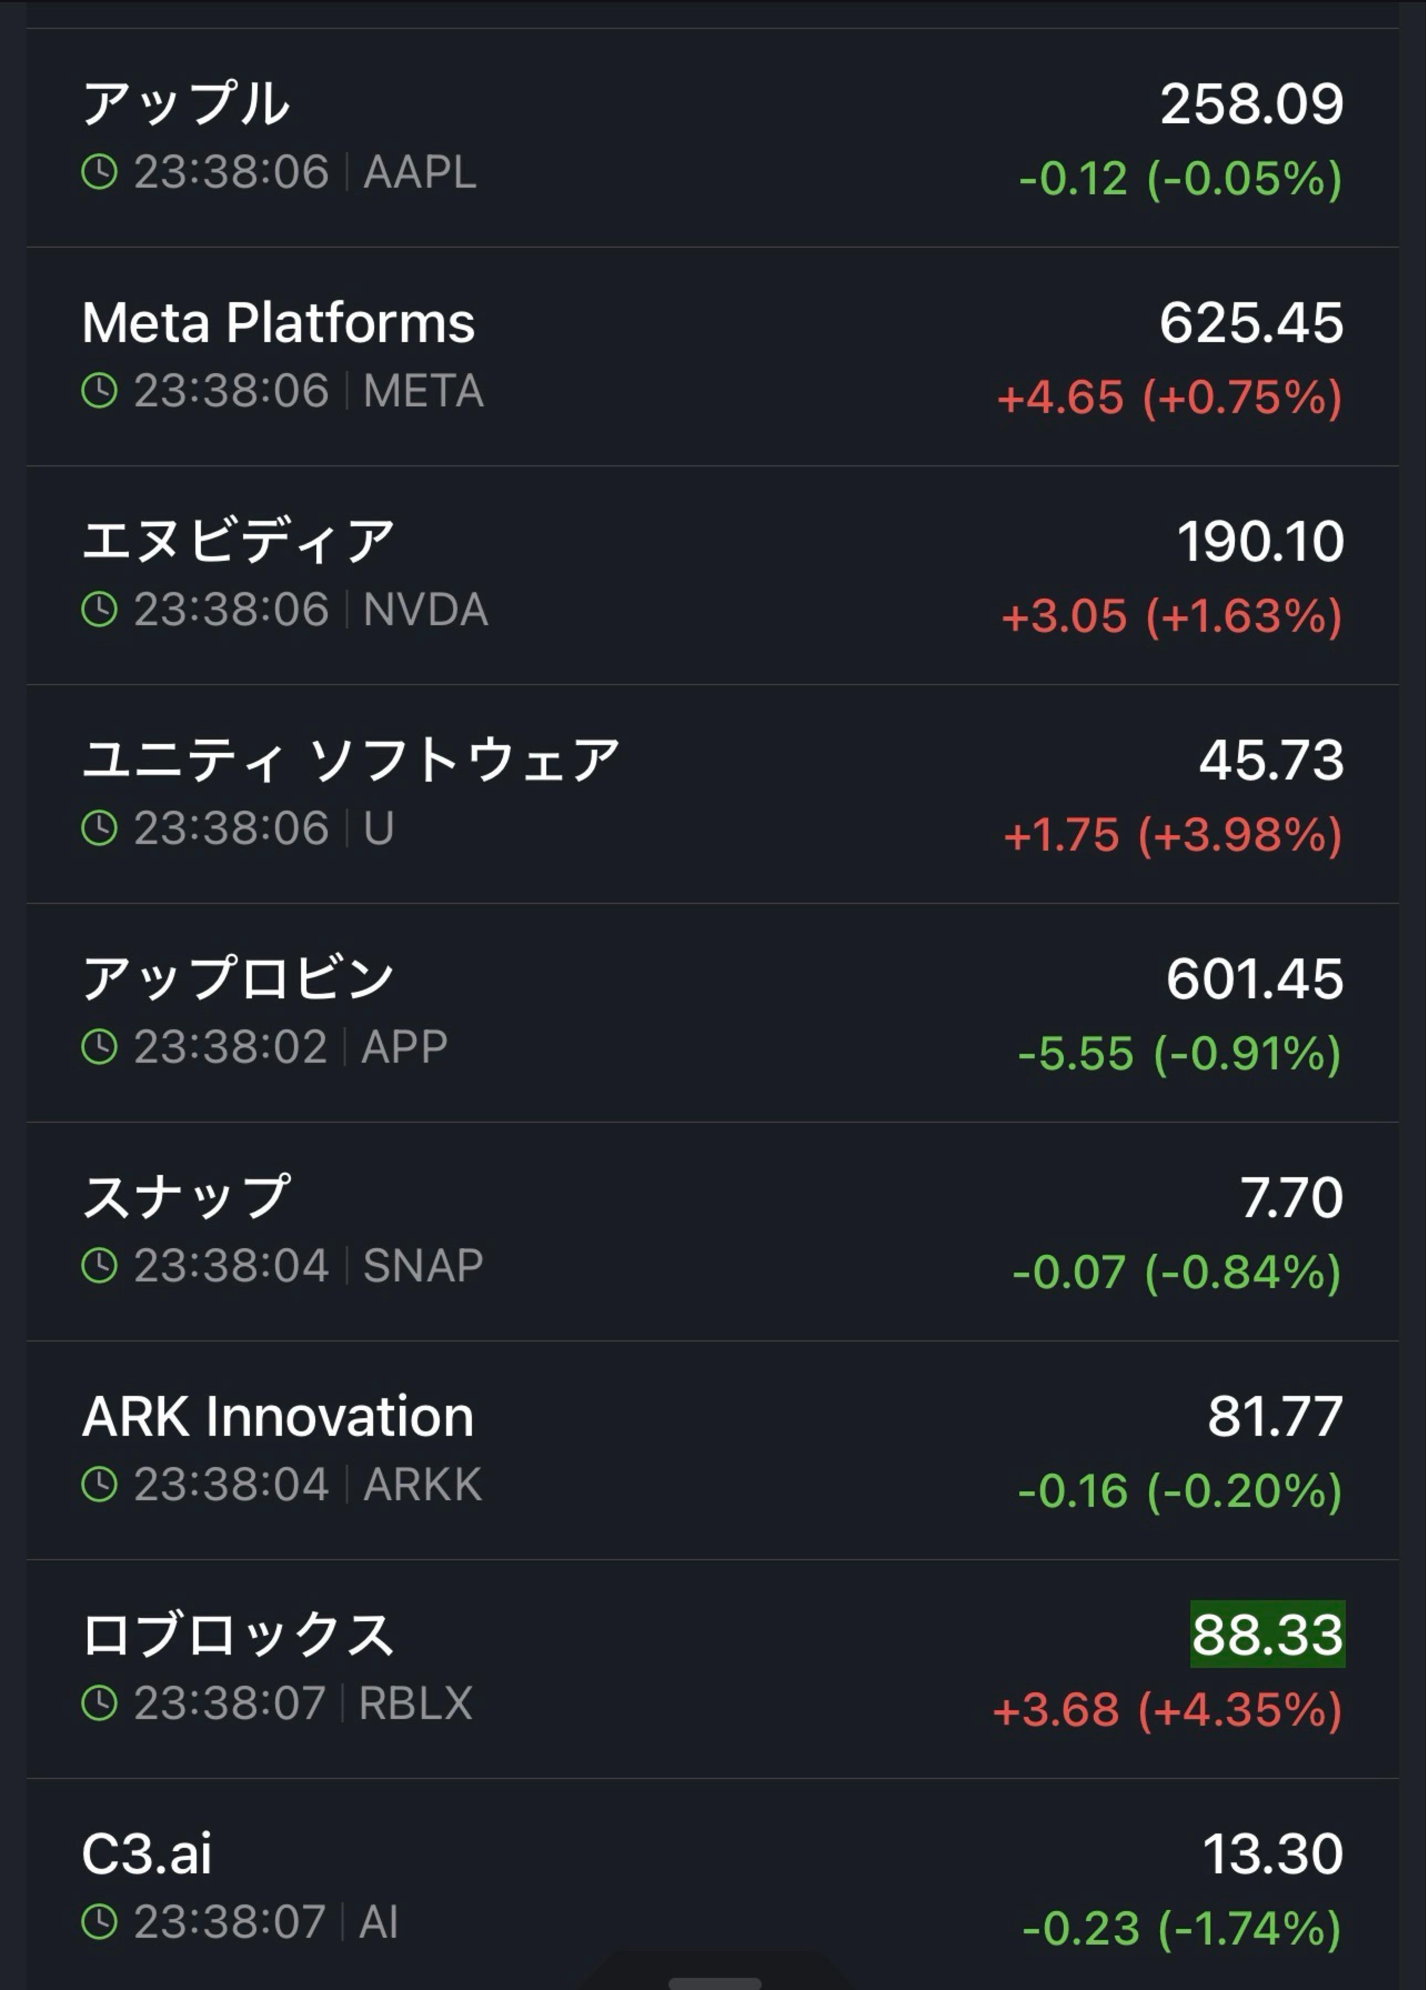The height and width of the screenshot is (1990, 1426).
Task: Tap the clock icon next to ARKK time
Action: pyautogui.click(x=99, y=1484)
